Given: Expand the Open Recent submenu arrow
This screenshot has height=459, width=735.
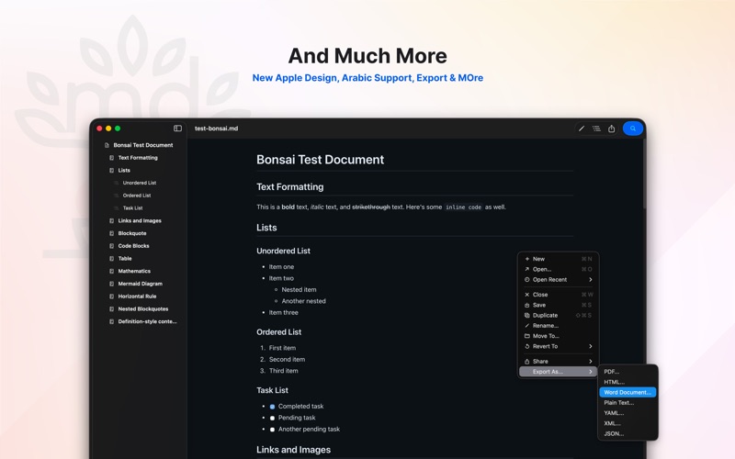Looking at the screenshot, I should pos(591,280).
